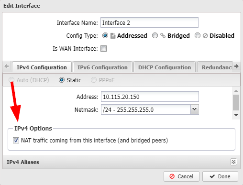Click the Disabled slash-circle icon
This screenshot has width=243, height=185.
pos(205,36)
